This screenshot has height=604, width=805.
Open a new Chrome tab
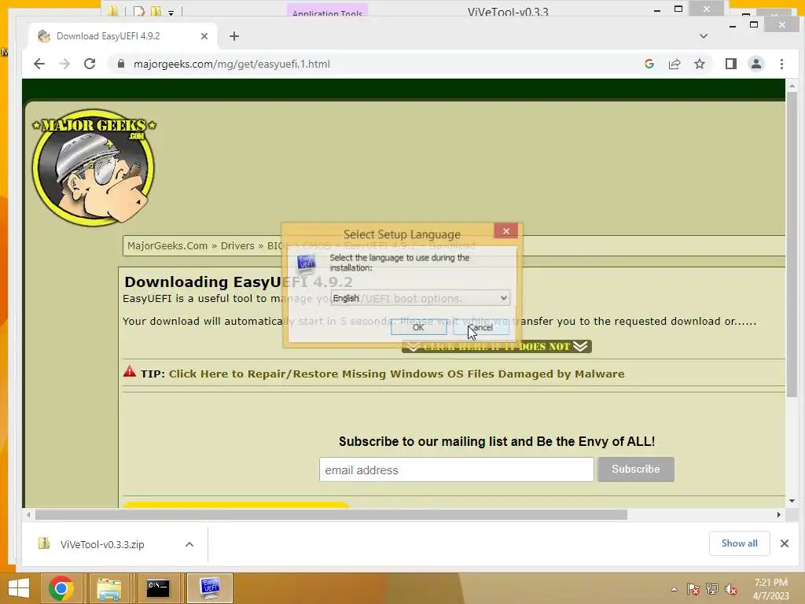click(234, 36)
